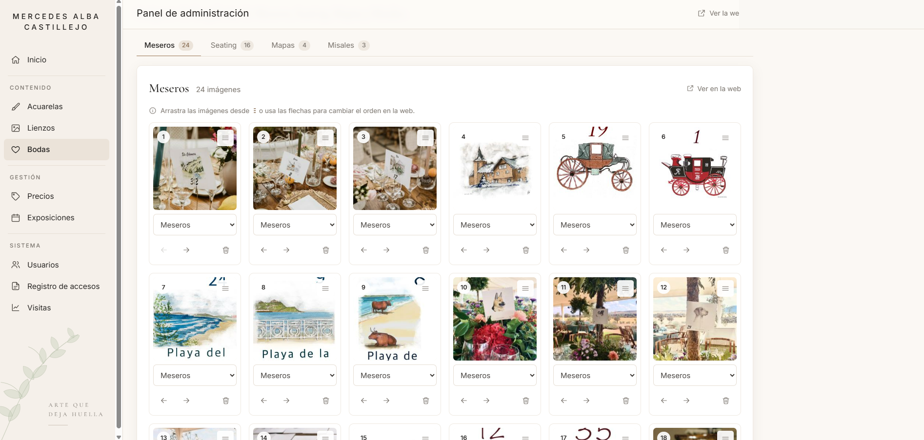Move image 9 left with arrow
This screenshot has width=924, height=440.
pos(364,401)
